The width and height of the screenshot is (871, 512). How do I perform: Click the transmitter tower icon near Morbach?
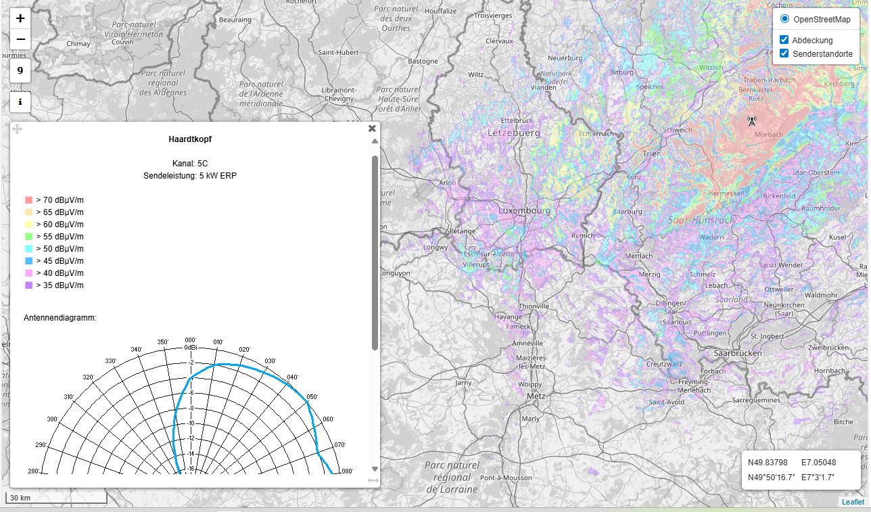(751, 121)
